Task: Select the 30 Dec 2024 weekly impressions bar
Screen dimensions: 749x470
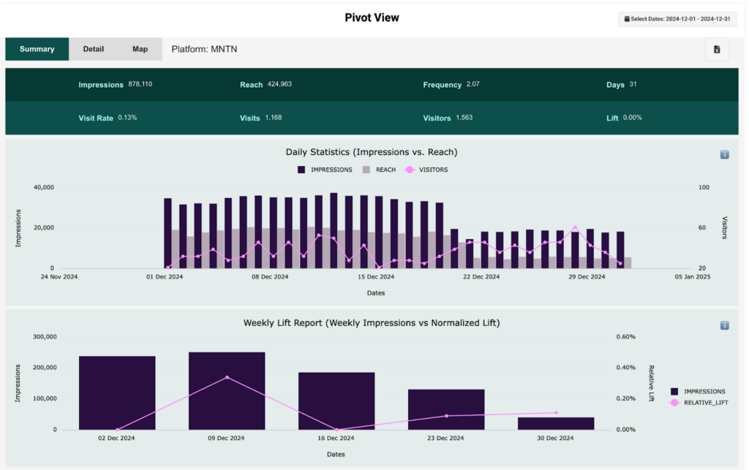Action: click(x=556, y=423)
